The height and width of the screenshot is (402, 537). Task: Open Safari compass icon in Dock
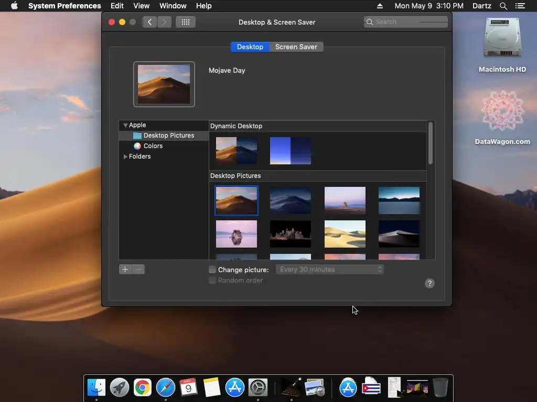[x=165, y=387]
